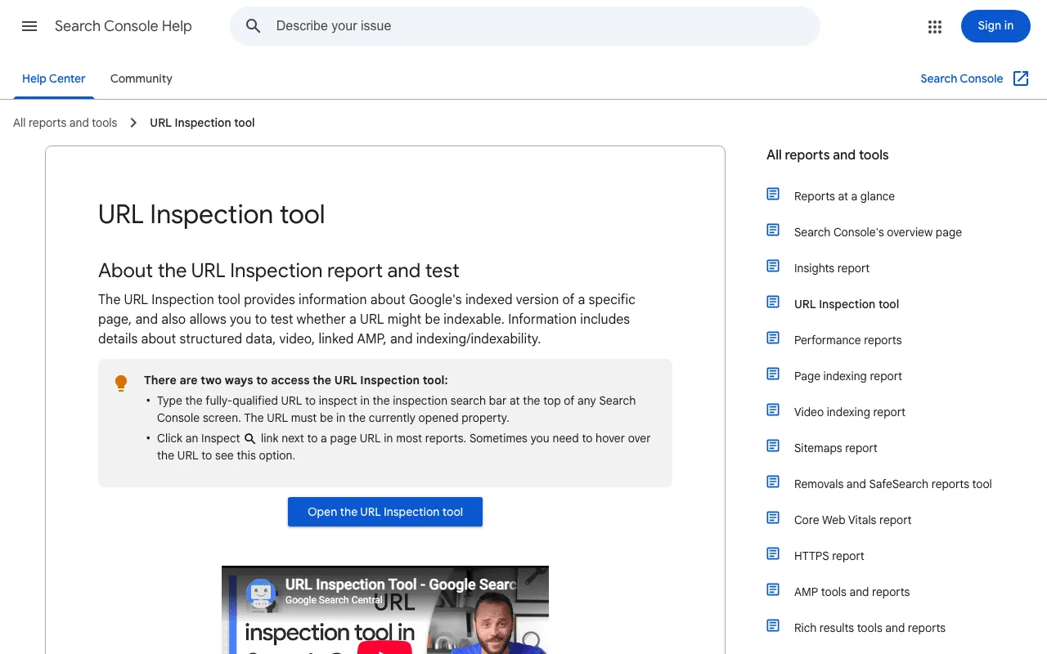Open Rich results tools and reports link
The height and width of the screenshot is (654, 1047).
click(x=870, y=628)
